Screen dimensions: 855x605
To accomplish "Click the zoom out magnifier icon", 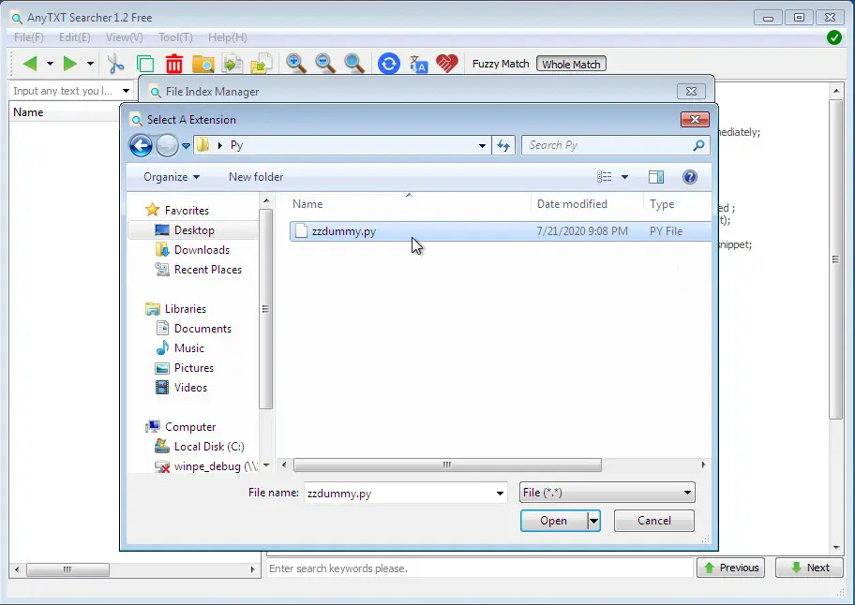I will click(x=325, y=64).
